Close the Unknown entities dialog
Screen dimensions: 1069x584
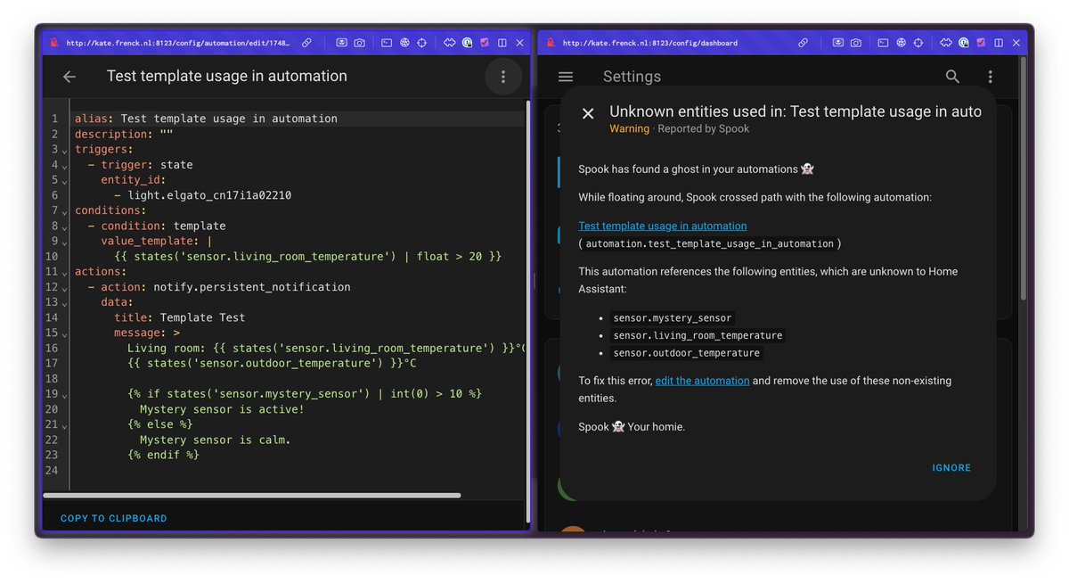click(x=588, y=113)
